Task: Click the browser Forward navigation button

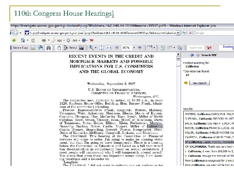Action: coord(15,33)
